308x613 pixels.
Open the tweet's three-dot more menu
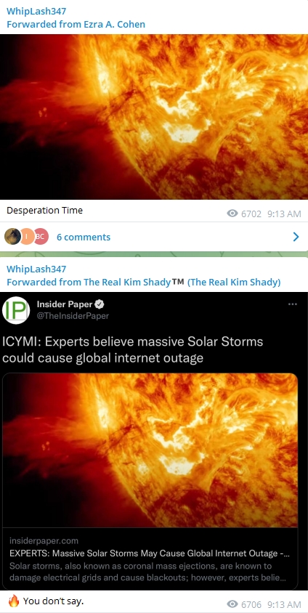[292, 304]
